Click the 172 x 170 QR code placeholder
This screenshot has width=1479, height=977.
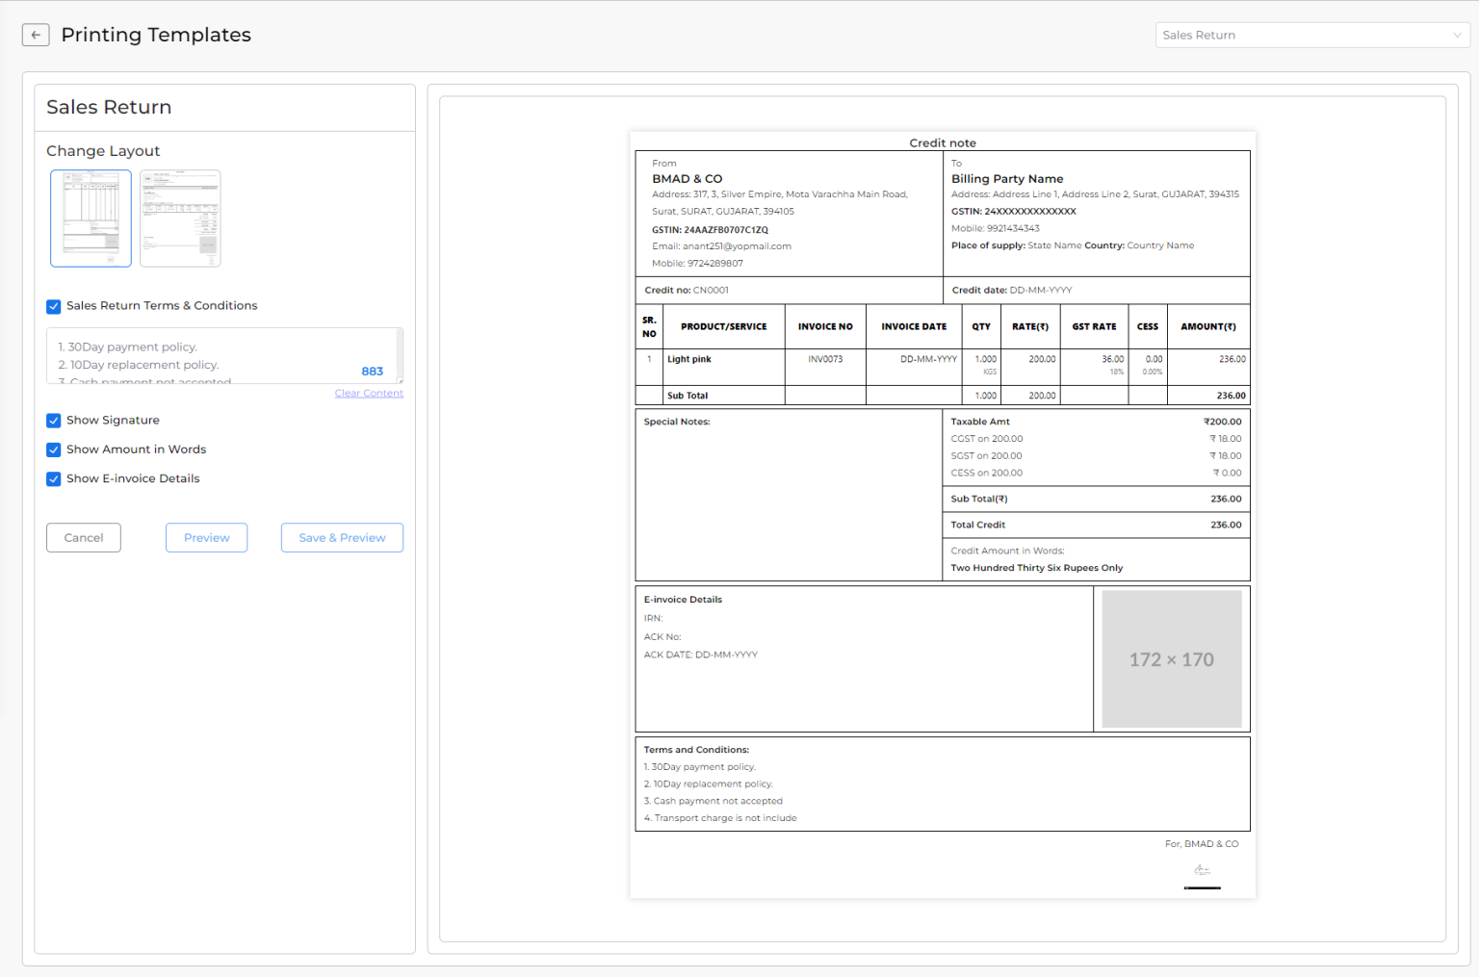1171,659
